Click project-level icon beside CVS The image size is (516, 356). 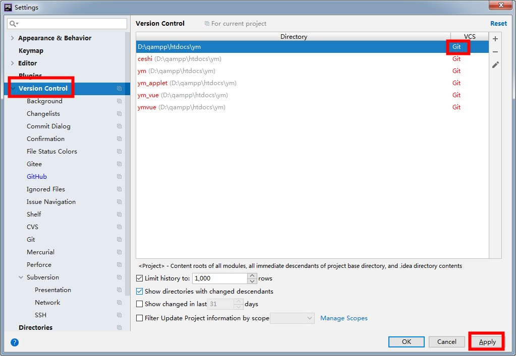pyautogui.click(x=119, y=227)
